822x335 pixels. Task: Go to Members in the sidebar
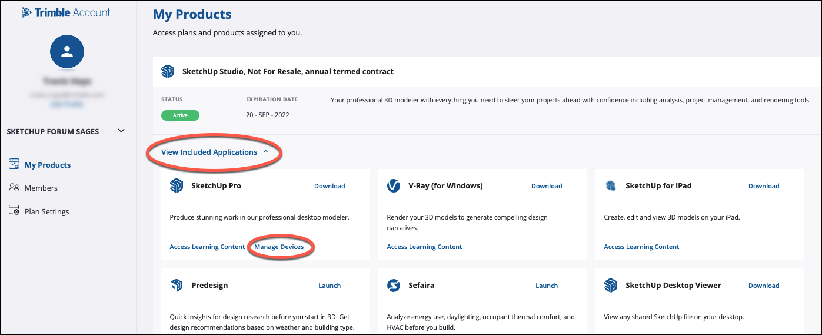[x=41, y=188]
